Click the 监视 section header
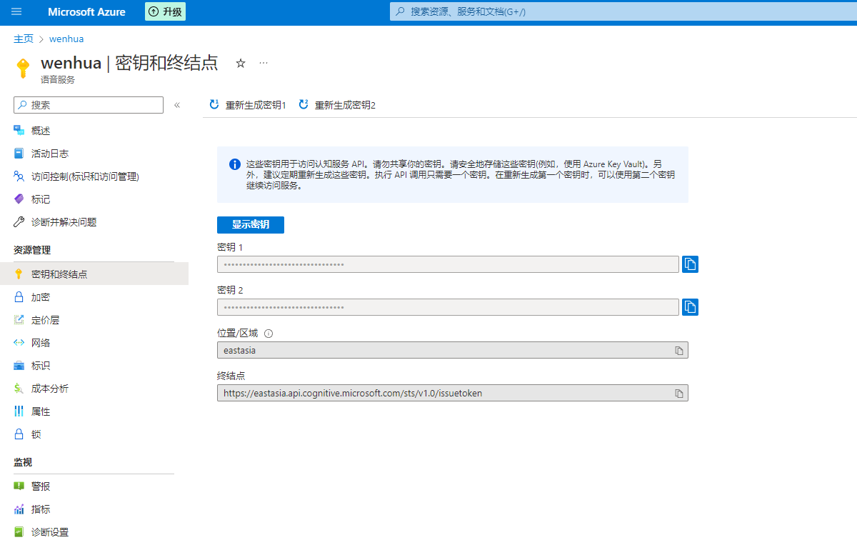 click(x=23, y=462)
